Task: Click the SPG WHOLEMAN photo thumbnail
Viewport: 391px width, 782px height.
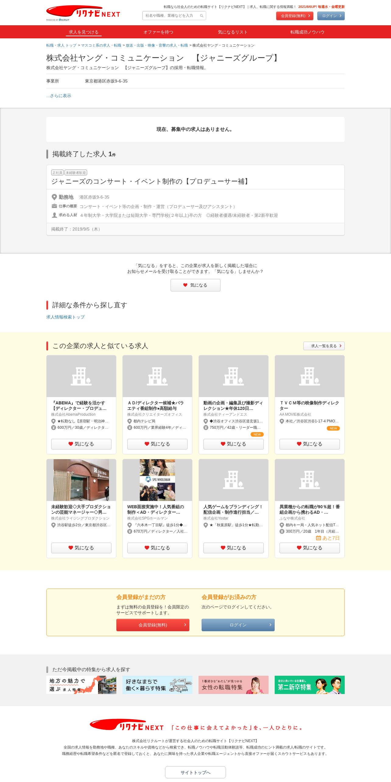Action: (157, 480)
